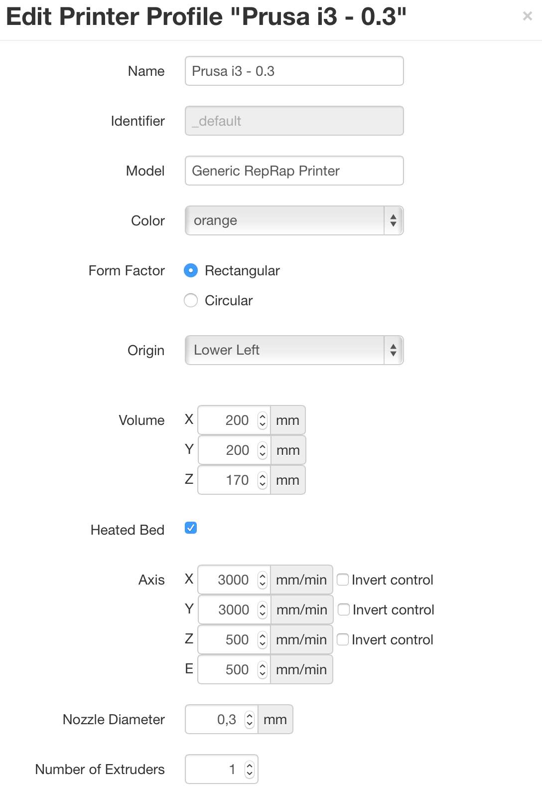Click the Name text field
Screen dimensions: 542x802
[294, 71]
